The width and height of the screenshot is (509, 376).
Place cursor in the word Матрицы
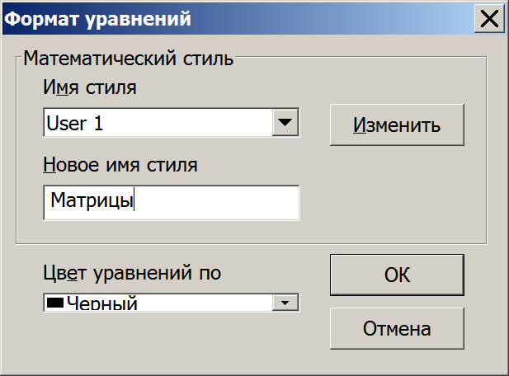(x=92, y=200)
